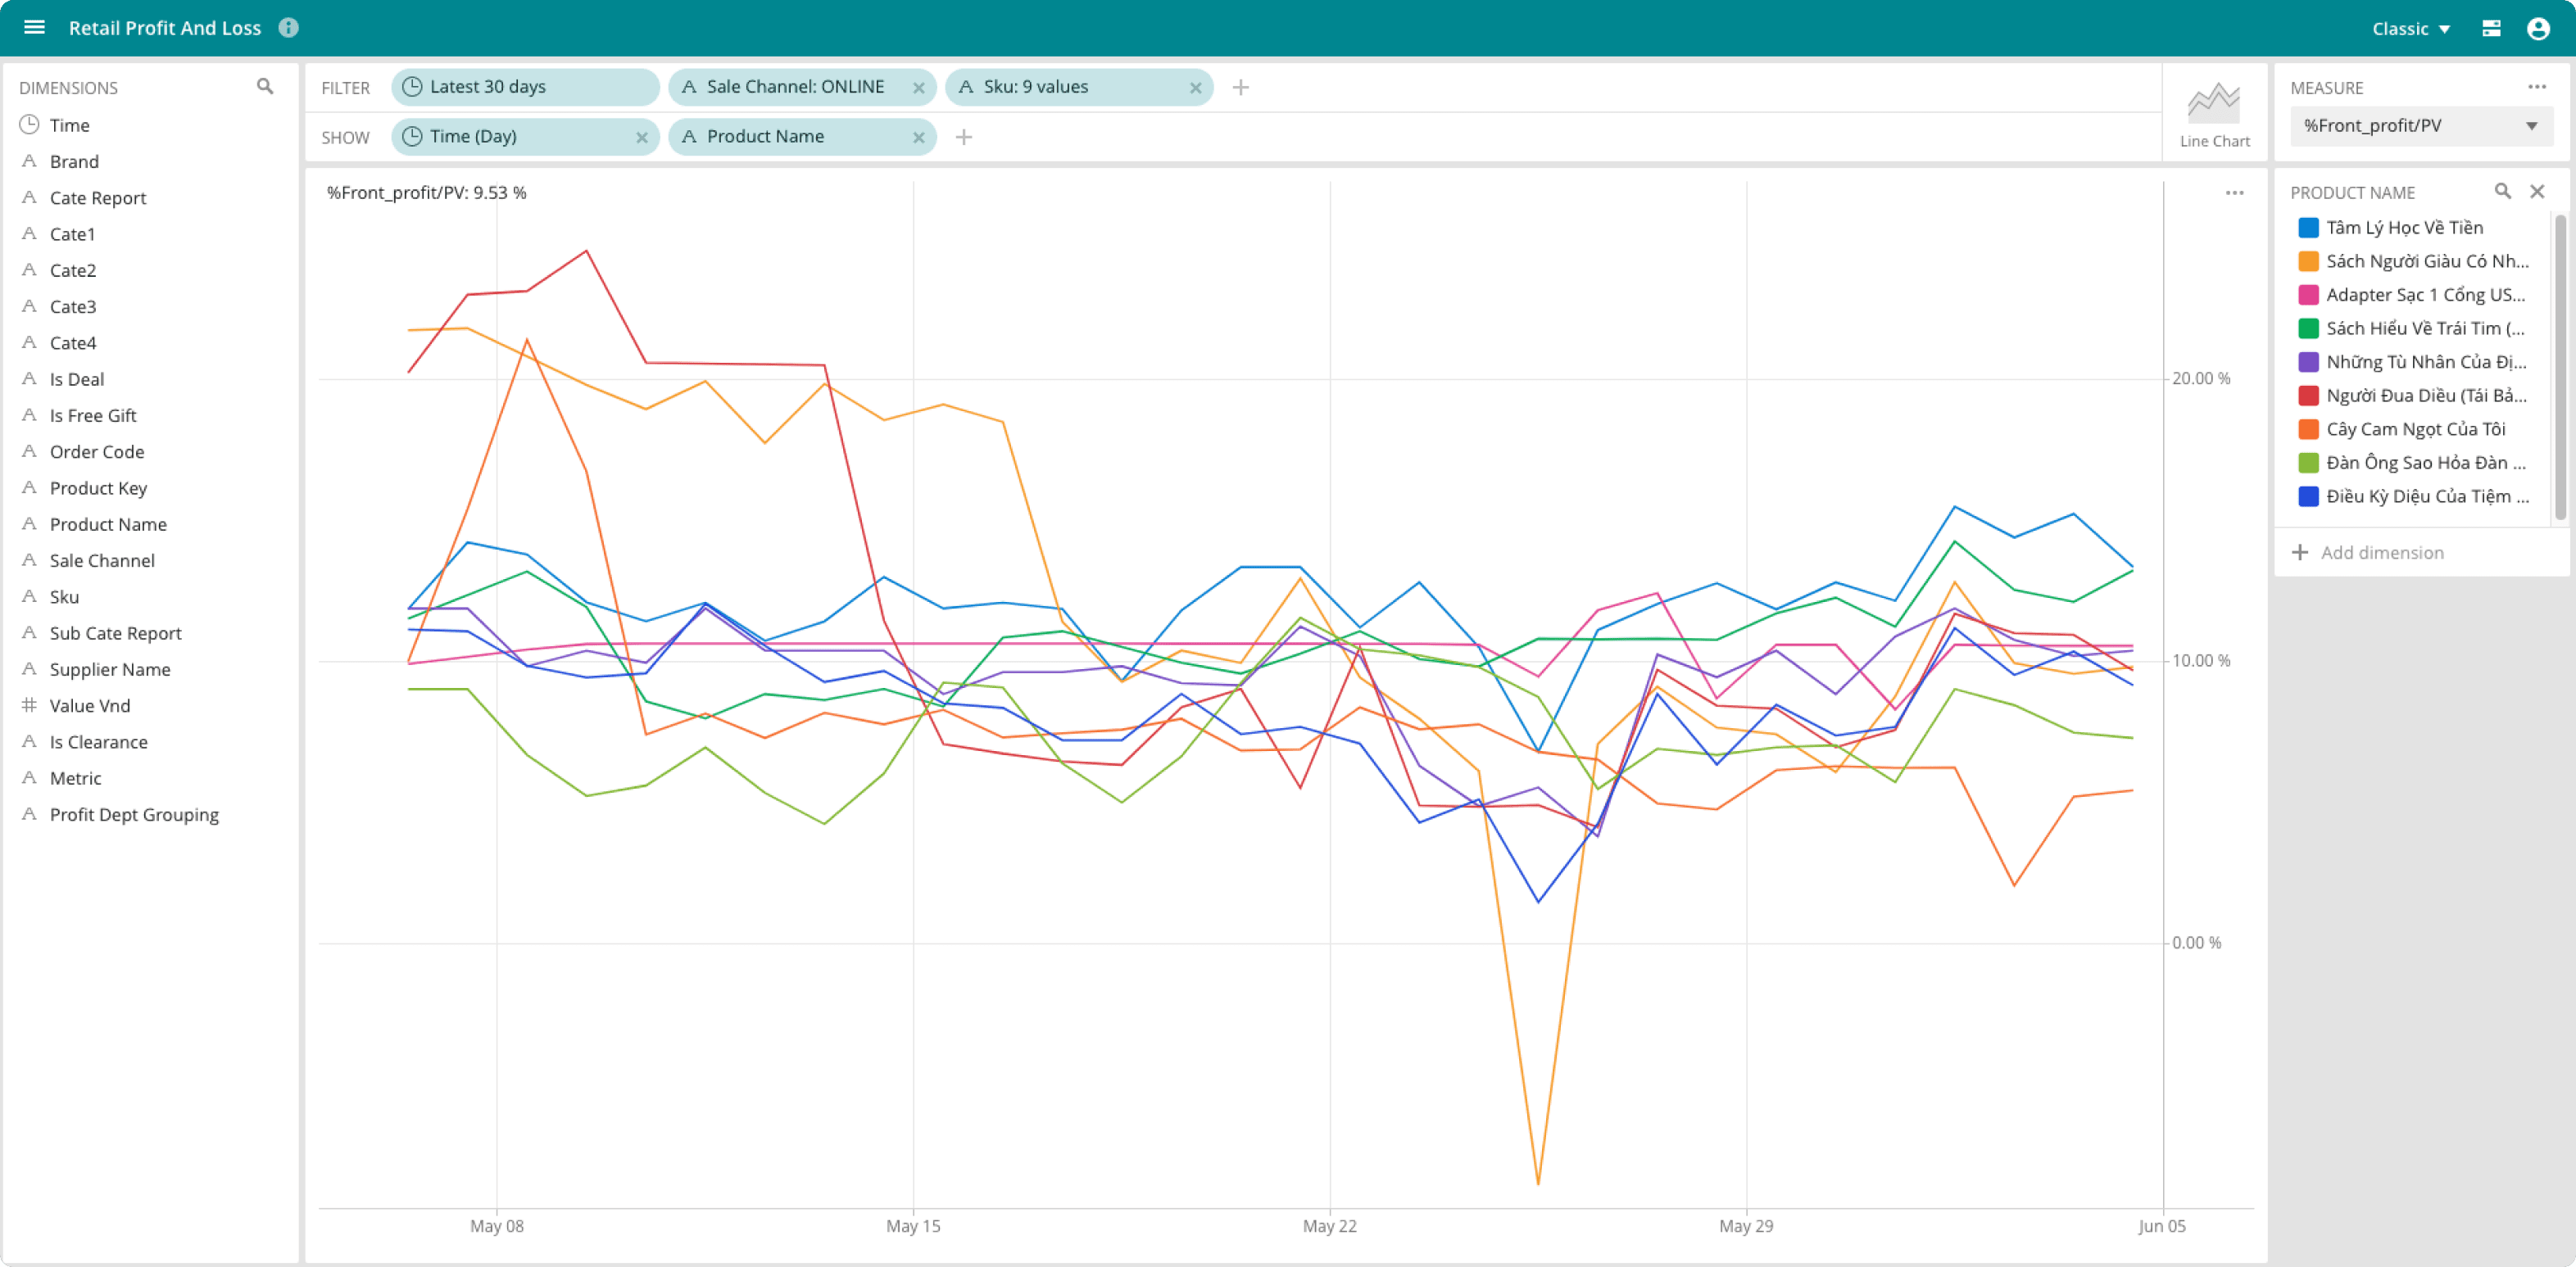Click the %Front_profit/PV: 9.53 % chart title

426,192
